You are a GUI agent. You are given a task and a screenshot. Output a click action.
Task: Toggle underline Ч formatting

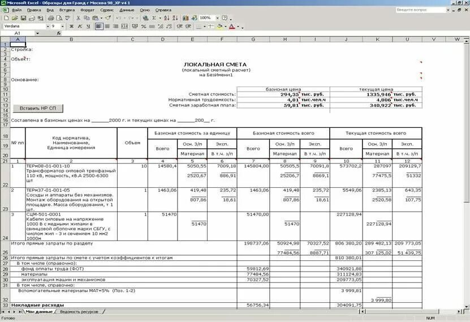(x=88, y=27)
